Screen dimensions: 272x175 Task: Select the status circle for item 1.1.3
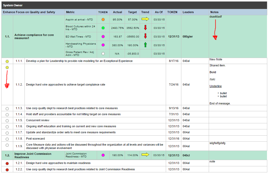tap(7, 108)
